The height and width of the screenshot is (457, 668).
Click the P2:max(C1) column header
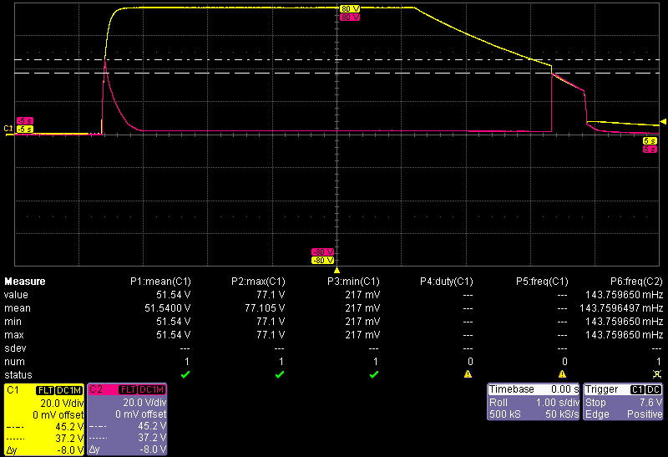click(258, 282)
